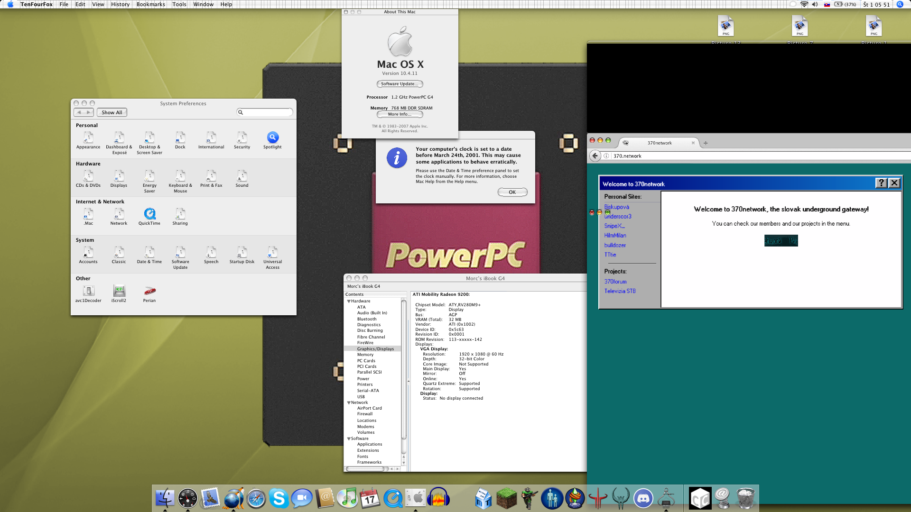Dismiss clock warning with OK
911x512 pixels.
pyautogui.click(x=512, y=192)
